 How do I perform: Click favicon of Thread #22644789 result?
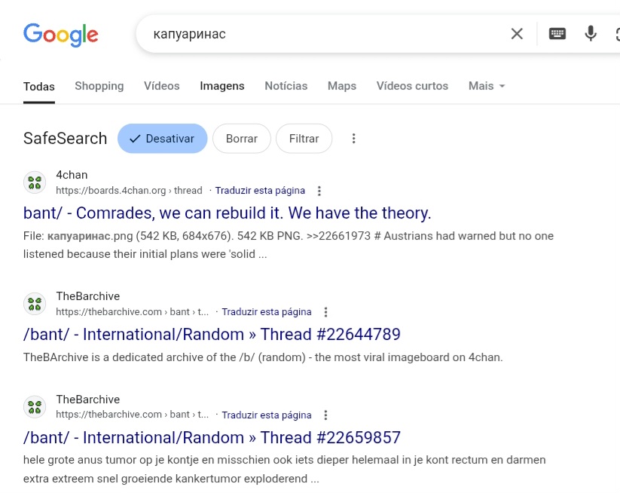[x=35, y=304]
